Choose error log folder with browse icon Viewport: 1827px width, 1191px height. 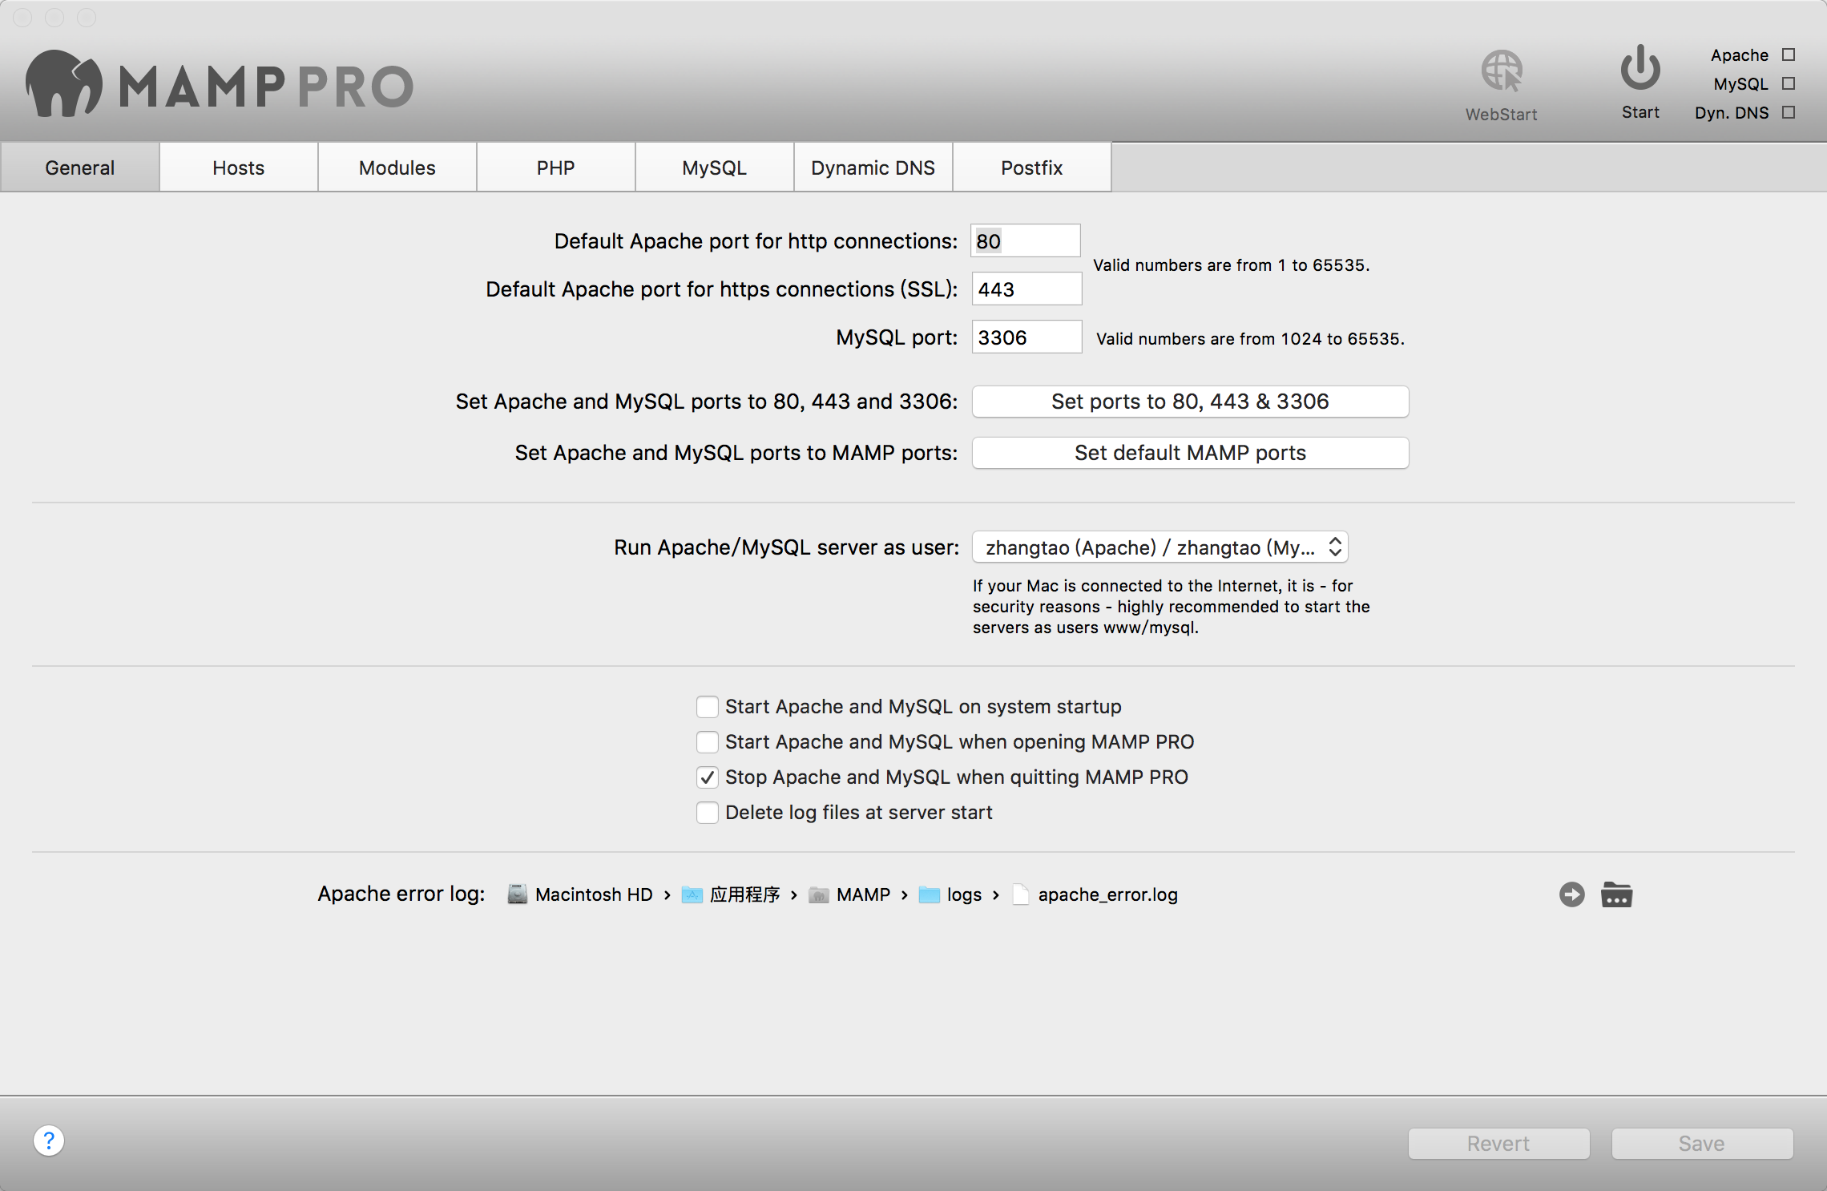(x=1616, y=894)
